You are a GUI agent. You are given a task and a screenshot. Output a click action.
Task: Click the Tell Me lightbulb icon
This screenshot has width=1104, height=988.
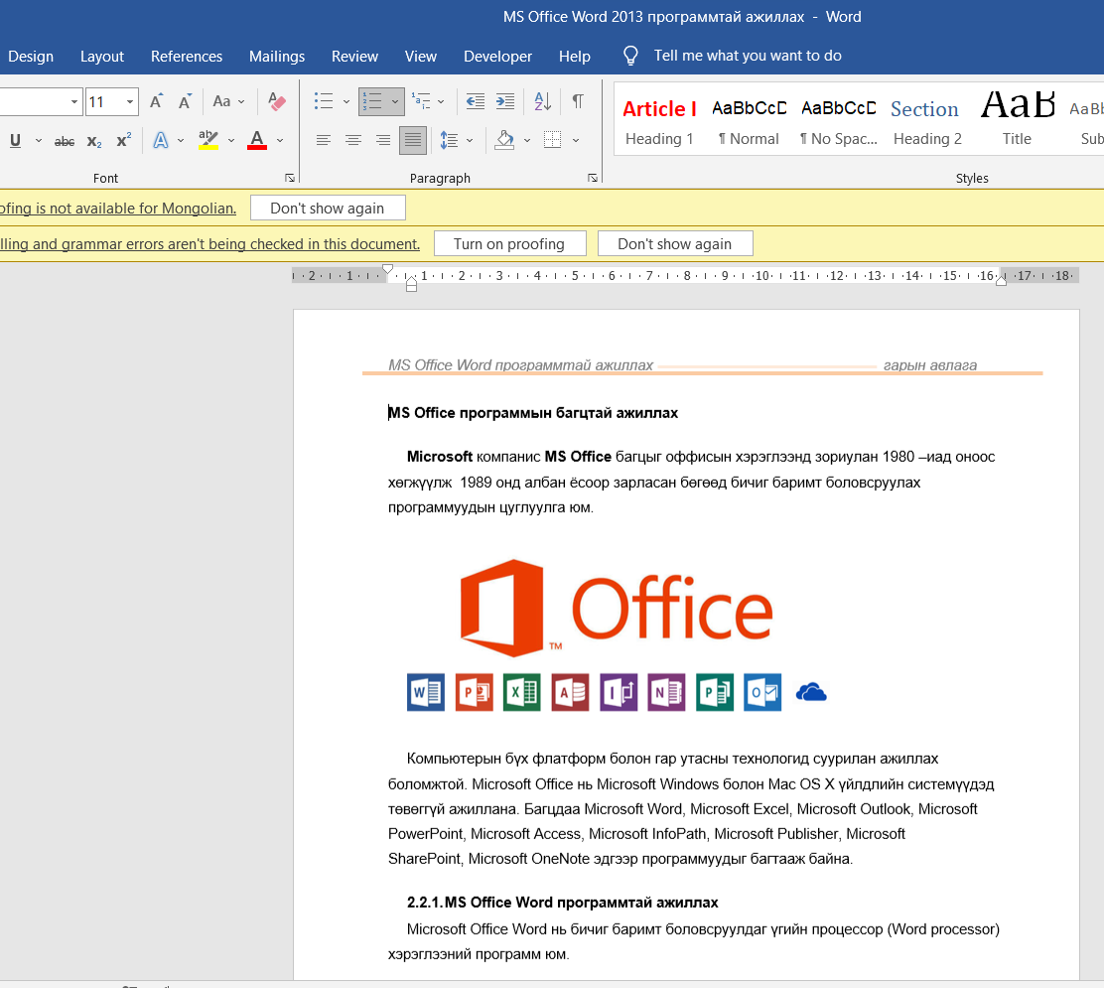click(630, 56)
